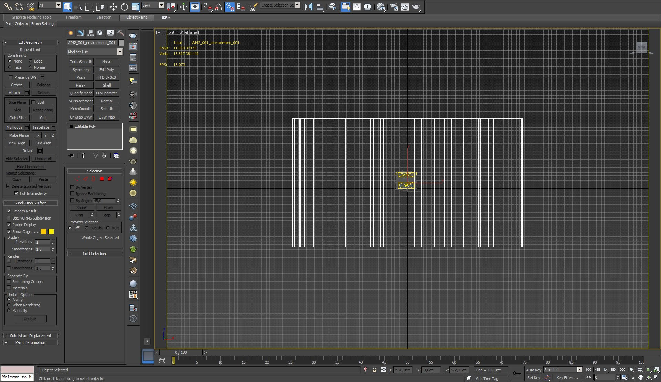The image size is (661, 382).
Task: Click Configure Modifier Sets icon
Action: click(116, 156)
